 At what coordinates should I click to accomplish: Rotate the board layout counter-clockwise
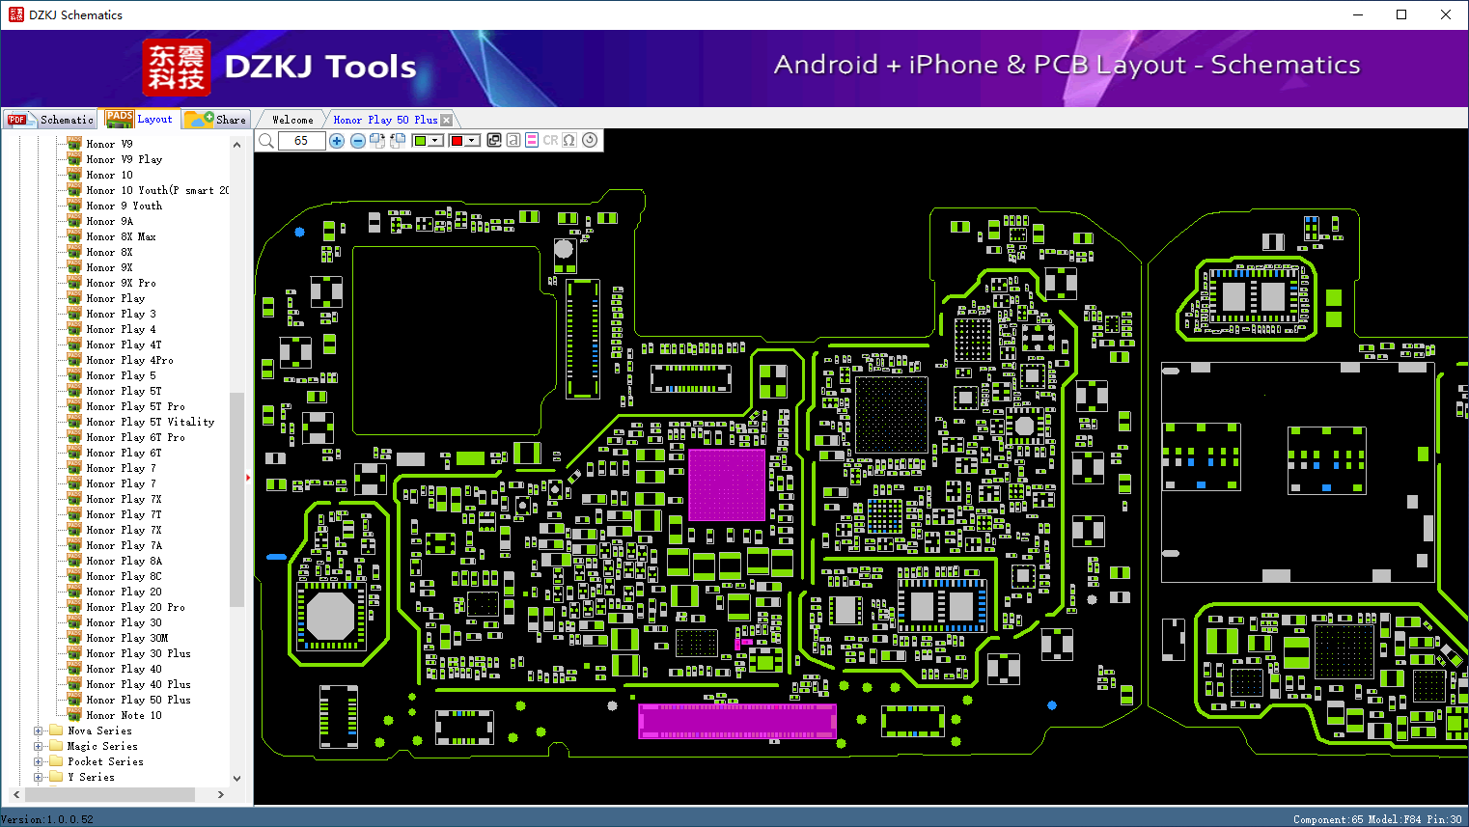point(398,141)
